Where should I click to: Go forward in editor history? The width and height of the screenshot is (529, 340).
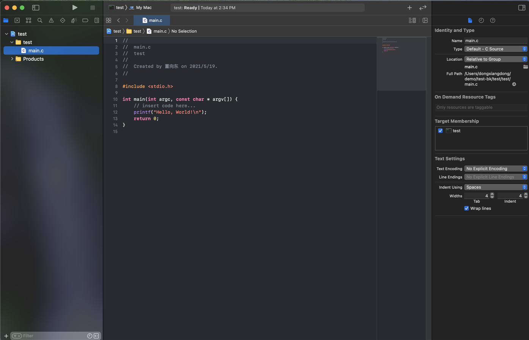coord(127,20)
